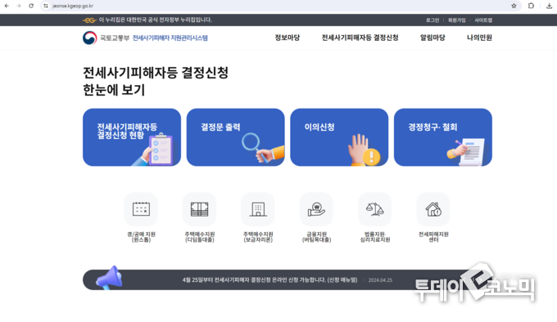This screenshot has width=557, height=322.
Task: Reload the page with the refresh icon
Action: click(31, 6)
